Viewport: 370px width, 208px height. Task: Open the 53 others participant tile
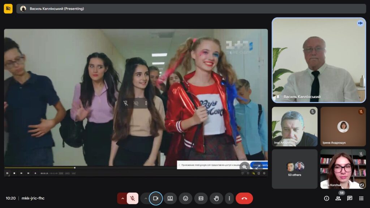pyautogui.click(x=294, y=169)
